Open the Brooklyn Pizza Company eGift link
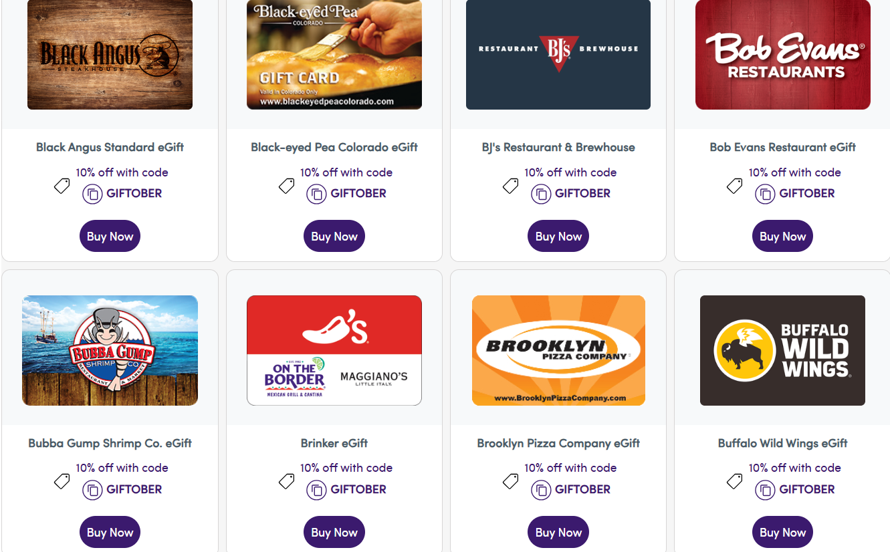The image size is (890, 552). [x=558, y=443]
